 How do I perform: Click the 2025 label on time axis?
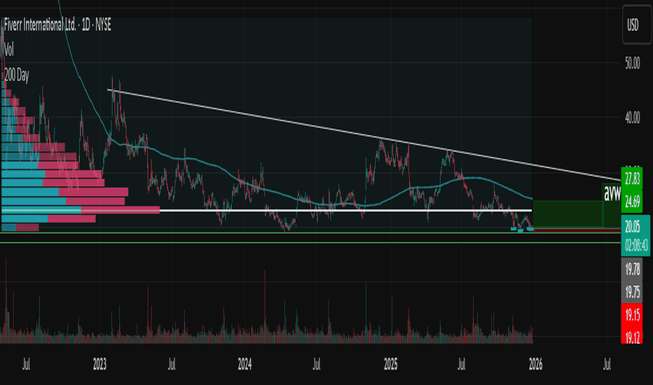(x=391, y=365)
